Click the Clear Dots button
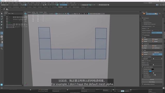Viewport: 165px width, 93px height. [x=152, y=80]
